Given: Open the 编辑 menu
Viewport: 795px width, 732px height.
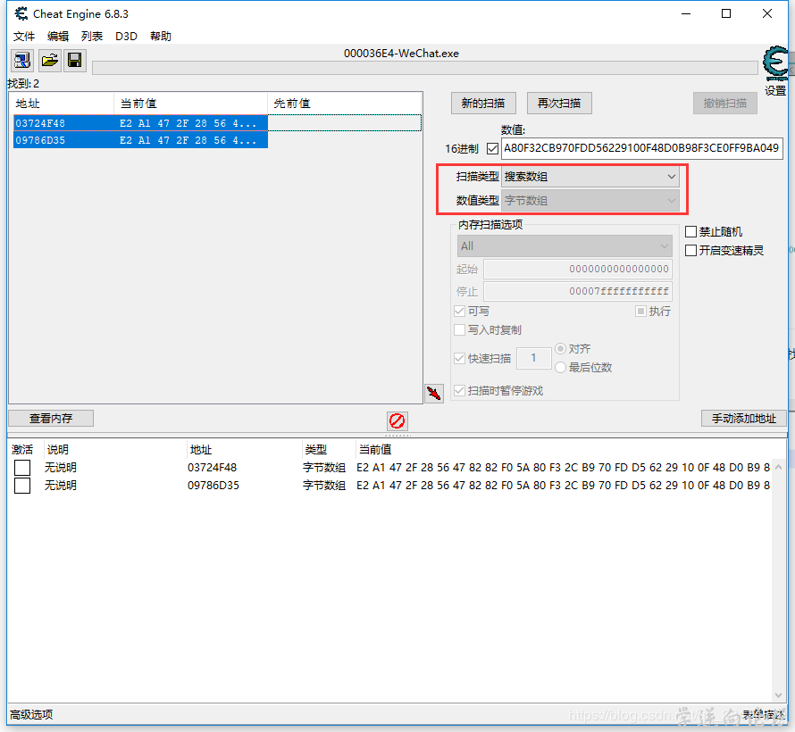Looking at the screenshot, I should coord(58,37).
